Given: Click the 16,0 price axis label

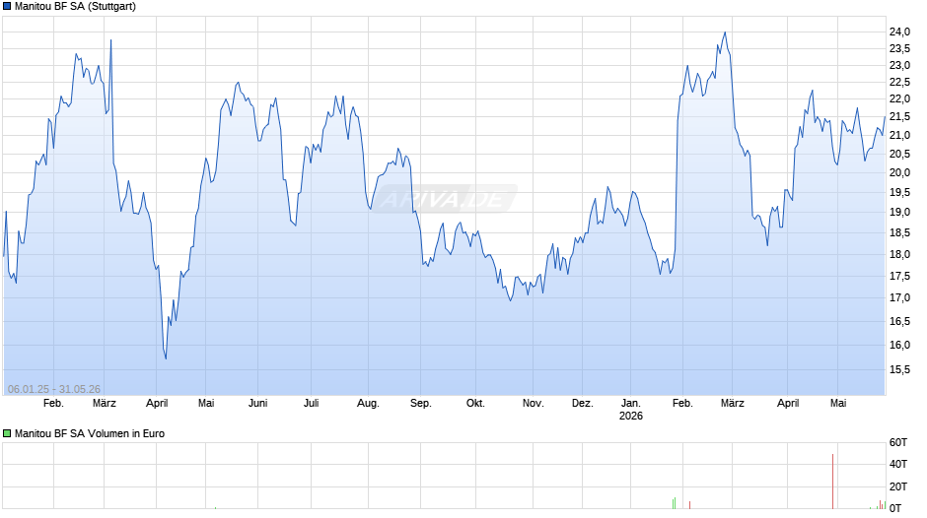Looking at the screenshot, I should (x=899, y=345).
